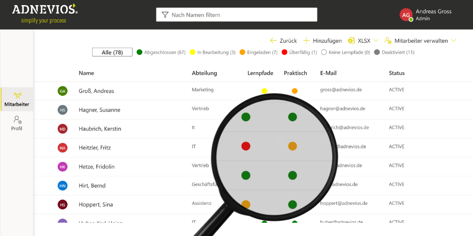Click the GA avatar for Groß, Andreas

(x=62, y=91)
